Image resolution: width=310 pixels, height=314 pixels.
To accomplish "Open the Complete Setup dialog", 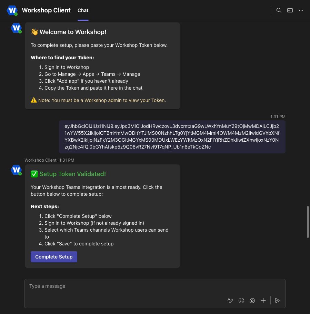I will (54, 257).
